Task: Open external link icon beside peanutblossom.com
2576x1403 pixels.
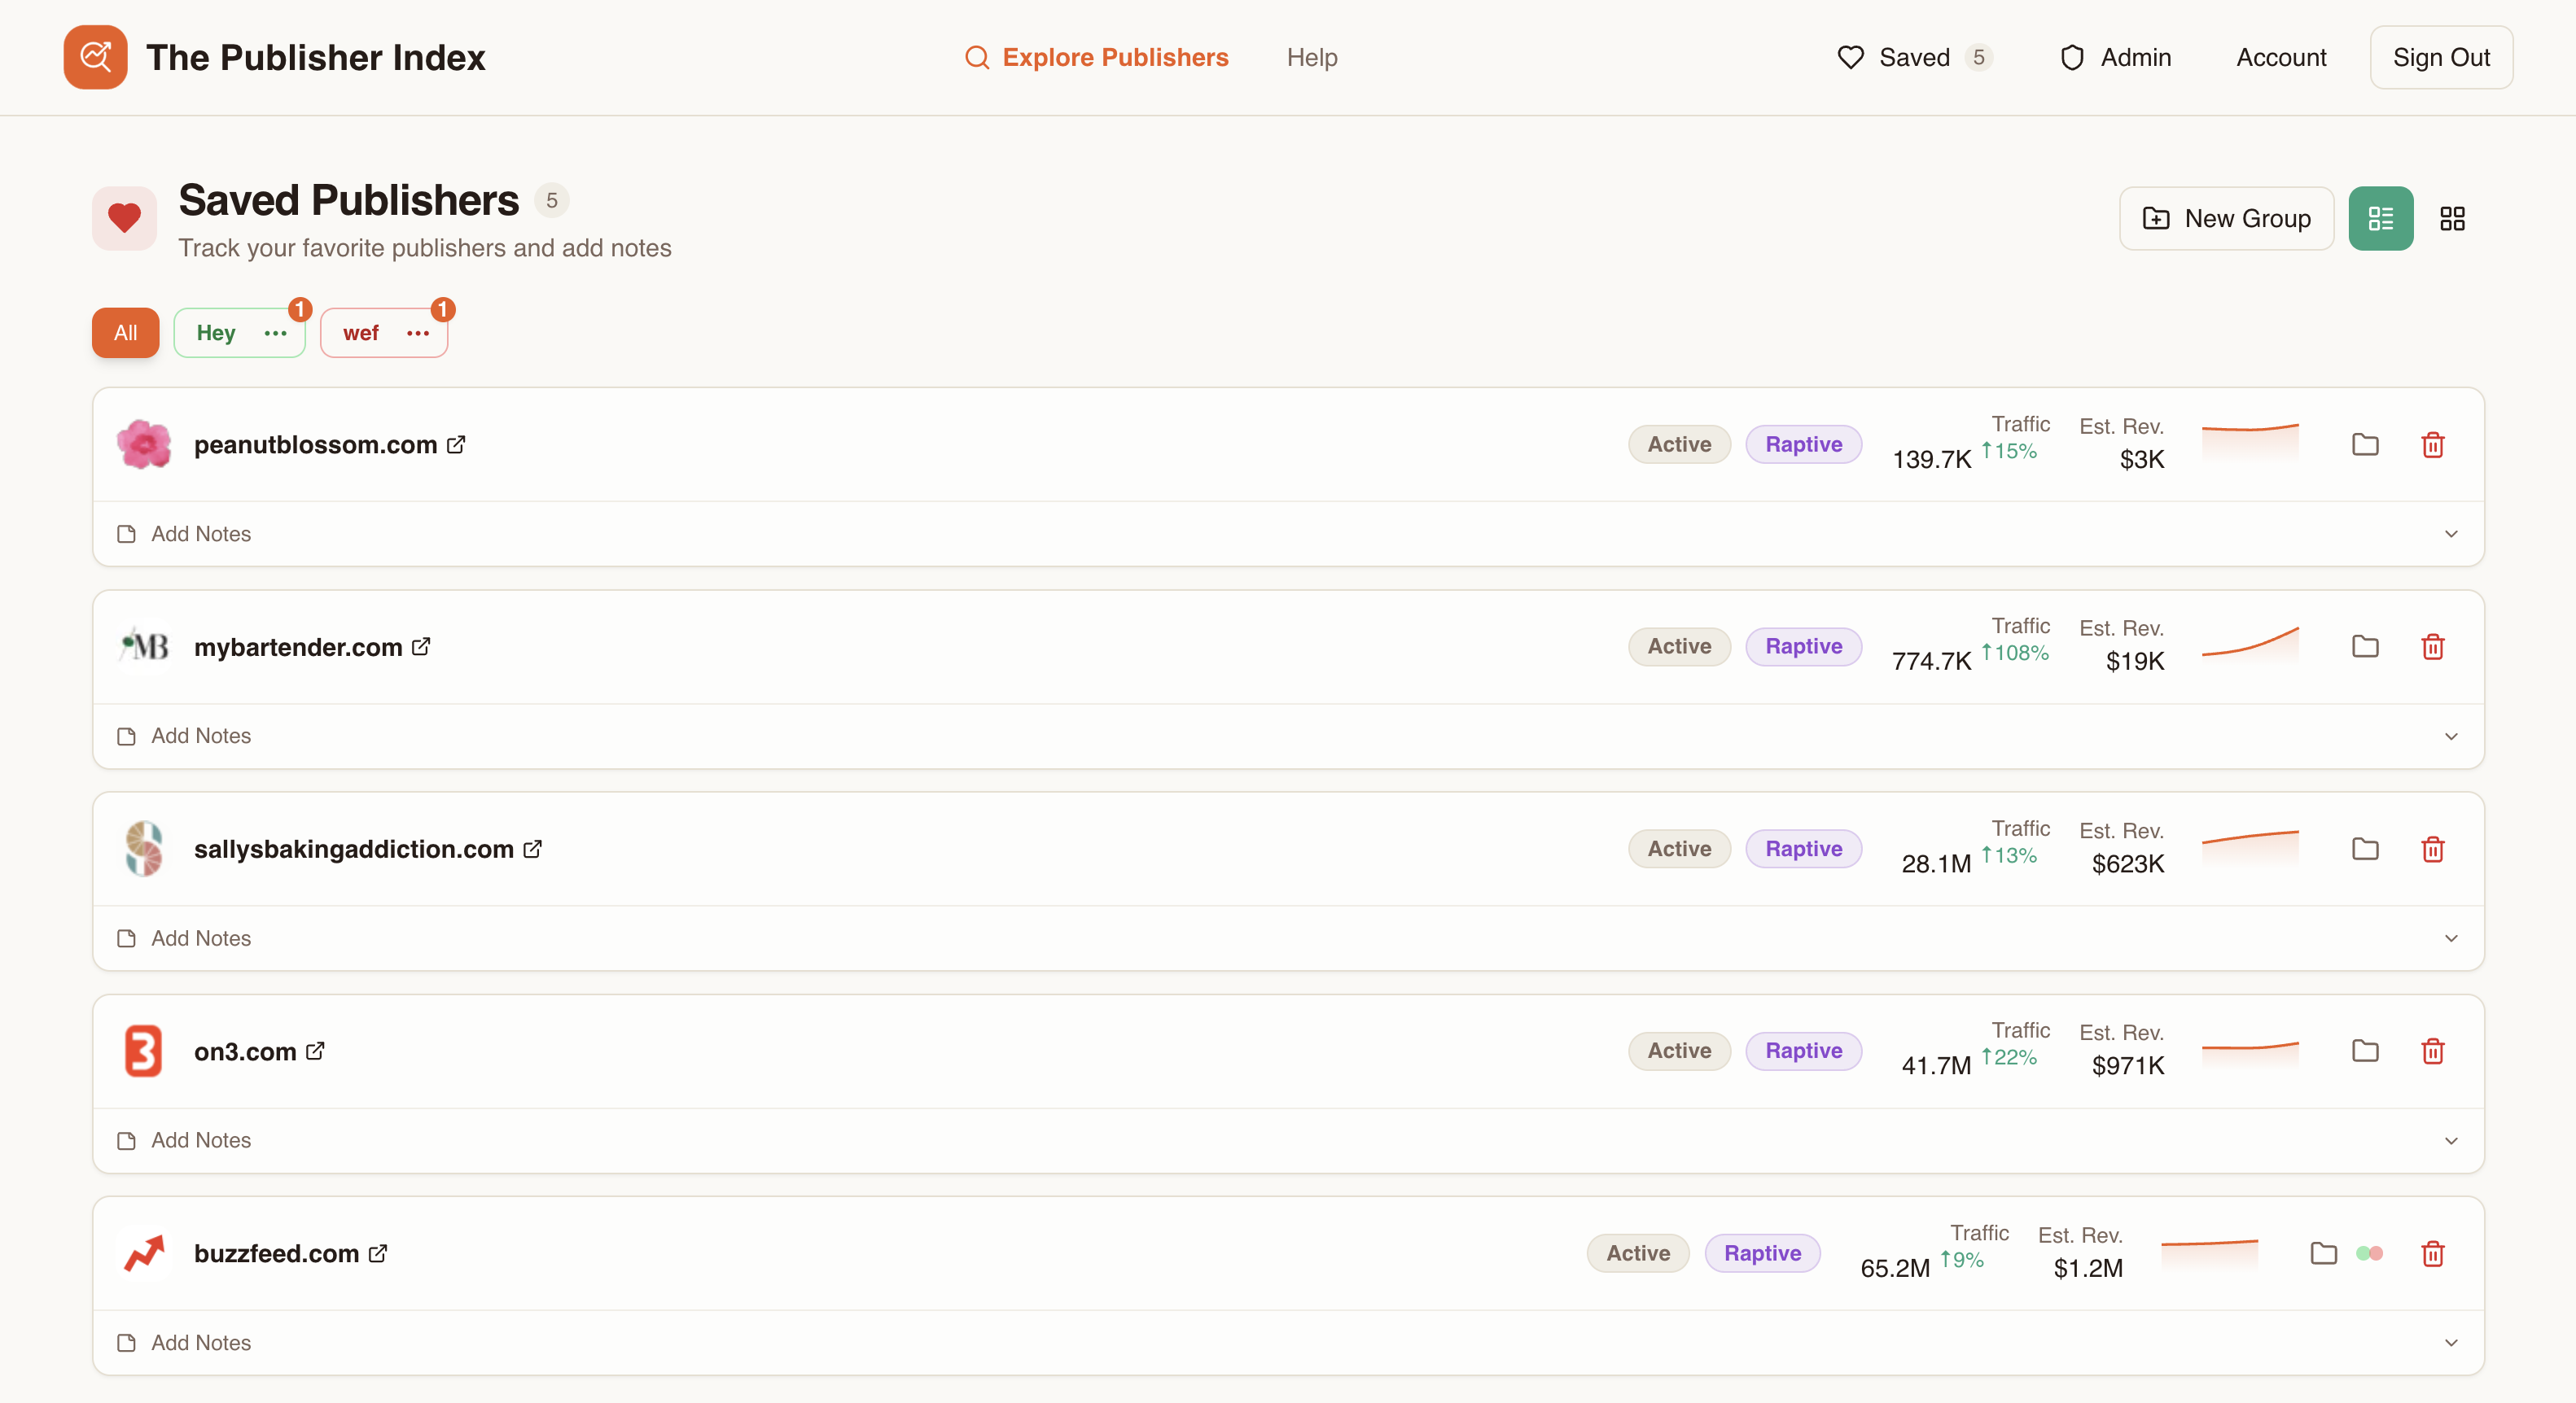Action: point(456,444)
